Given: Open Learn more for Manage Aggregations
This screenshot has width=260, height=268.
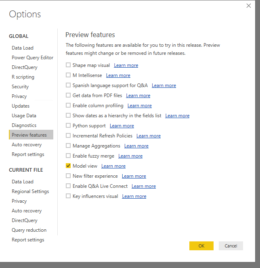Looking at the screenshot, I should tap(136, 146).
